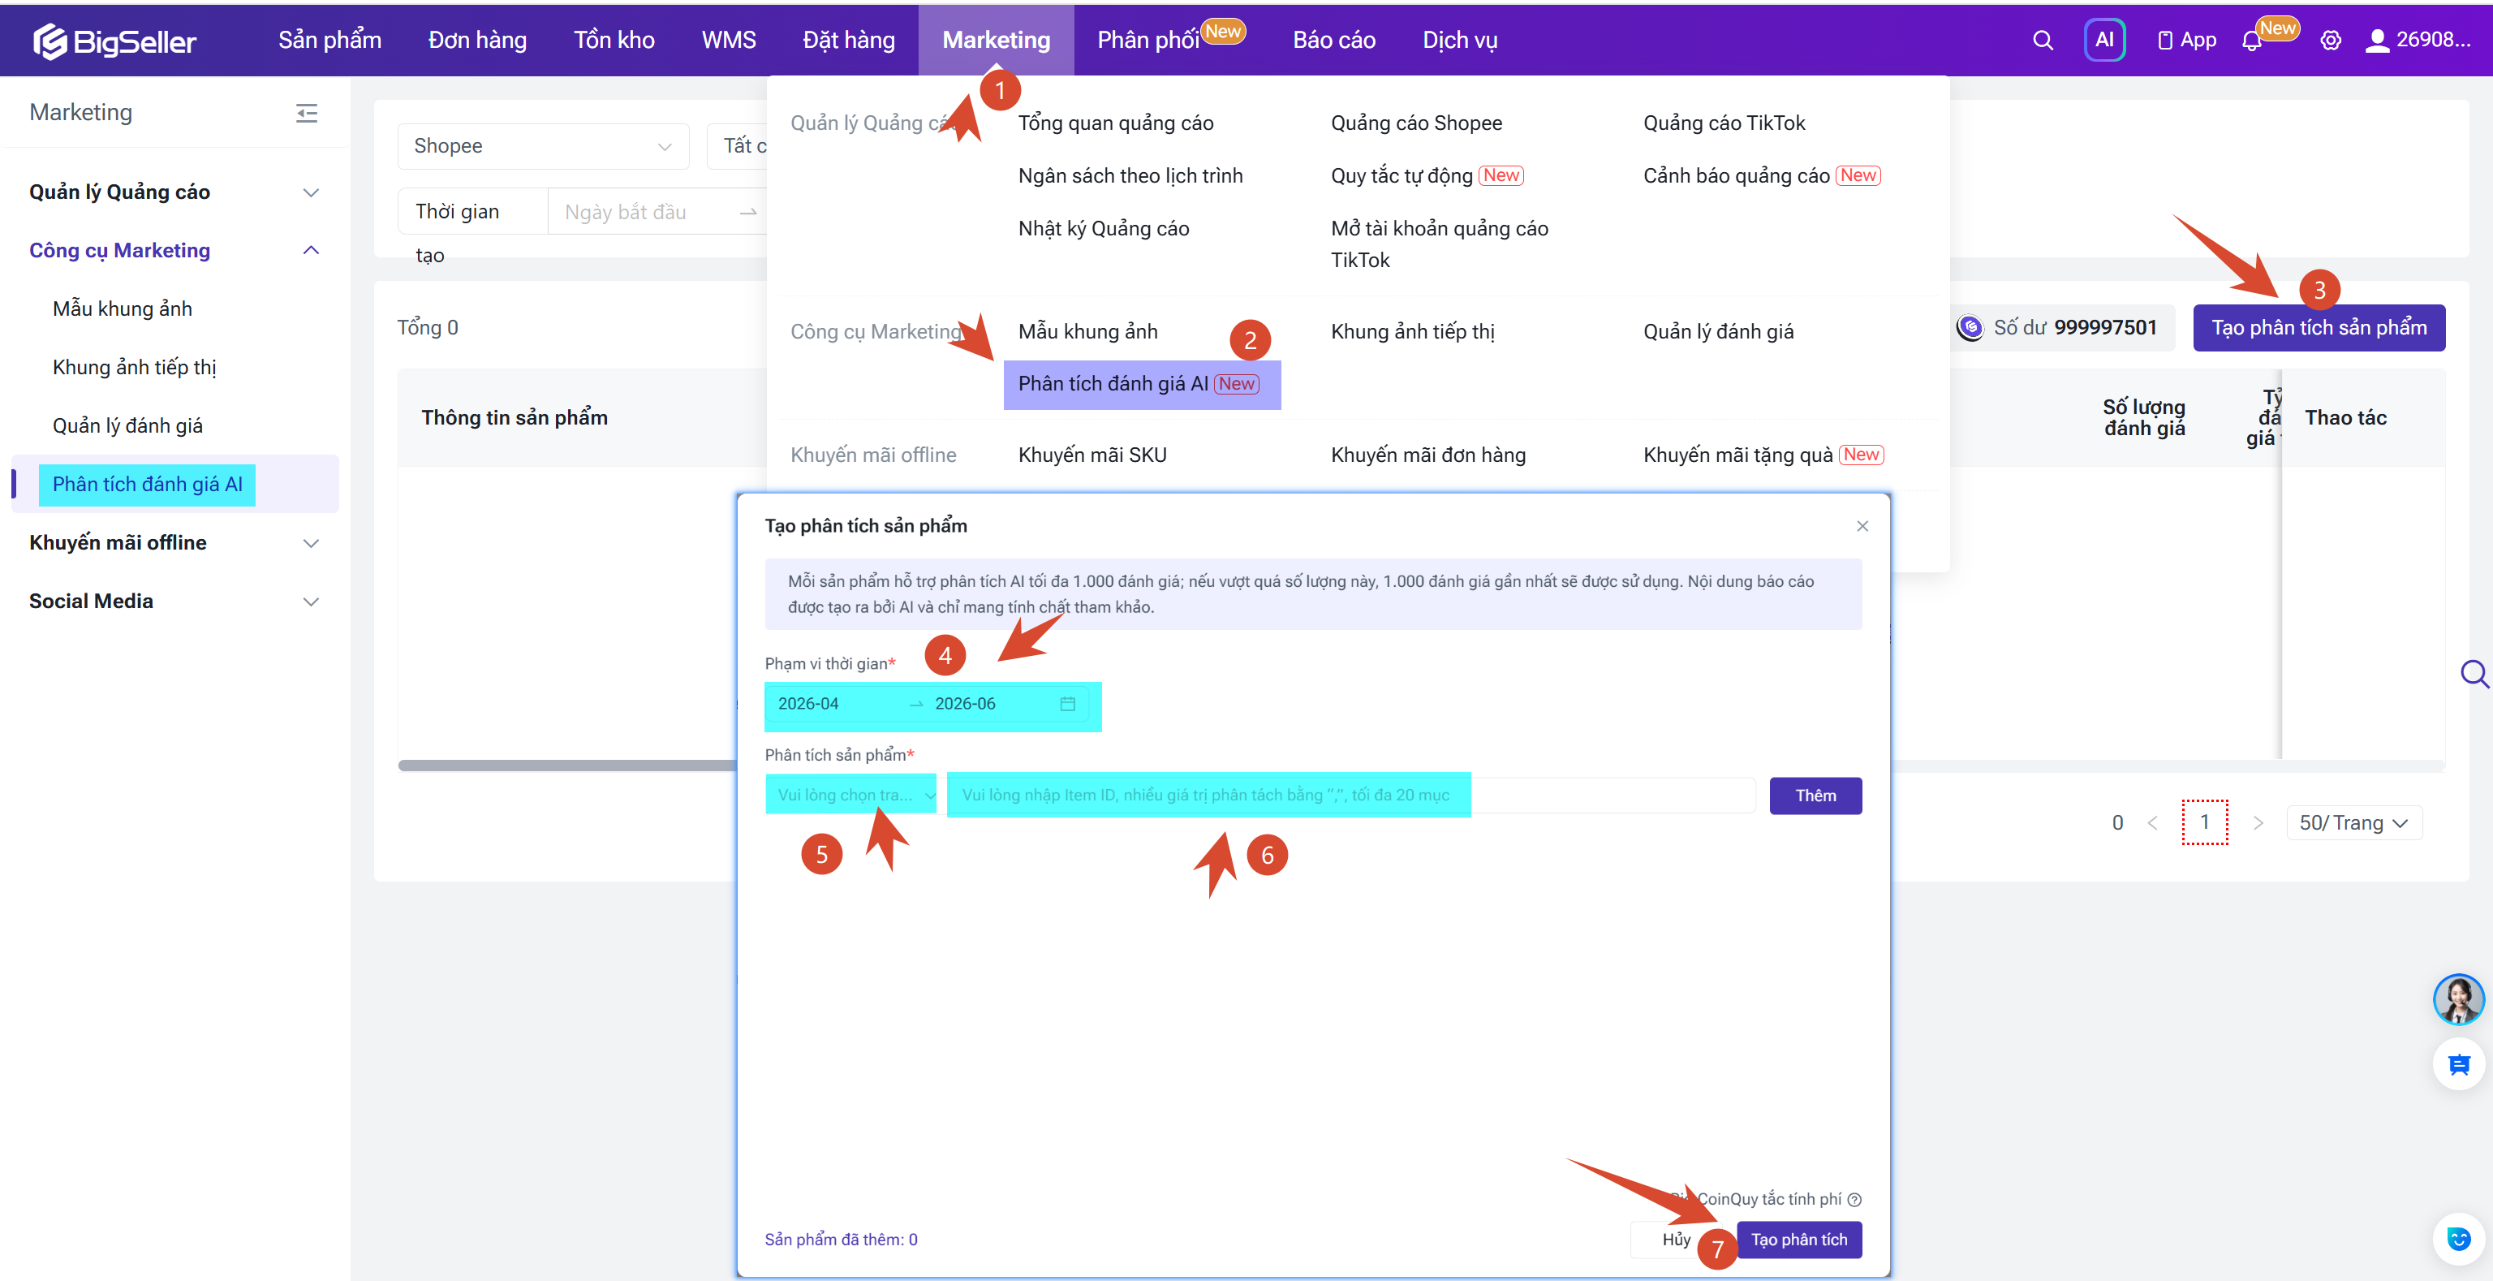Viewport: 2493px width, 1281px height.
Task: Open Mẫu khung ảnh in sidebar
Action: click(x=122, y=308)
